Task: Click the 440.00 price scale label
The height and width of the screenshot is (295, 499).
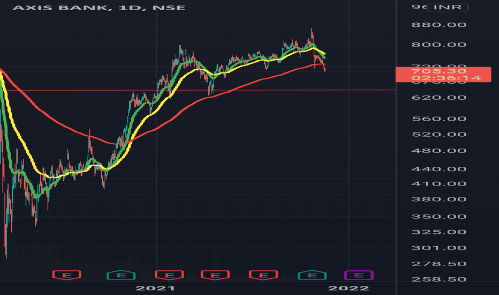Action: 439,169
